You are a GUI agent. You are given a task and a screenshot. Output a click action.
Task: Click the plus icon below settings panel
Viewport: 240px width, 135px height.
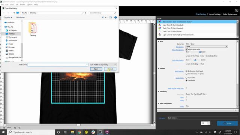pyautogui.click(x=236, y=110)
